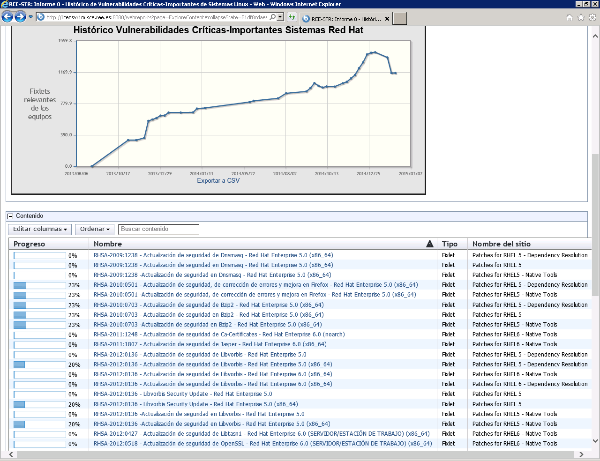
Task: Click the address bar URL field
Action: [157, 17]
